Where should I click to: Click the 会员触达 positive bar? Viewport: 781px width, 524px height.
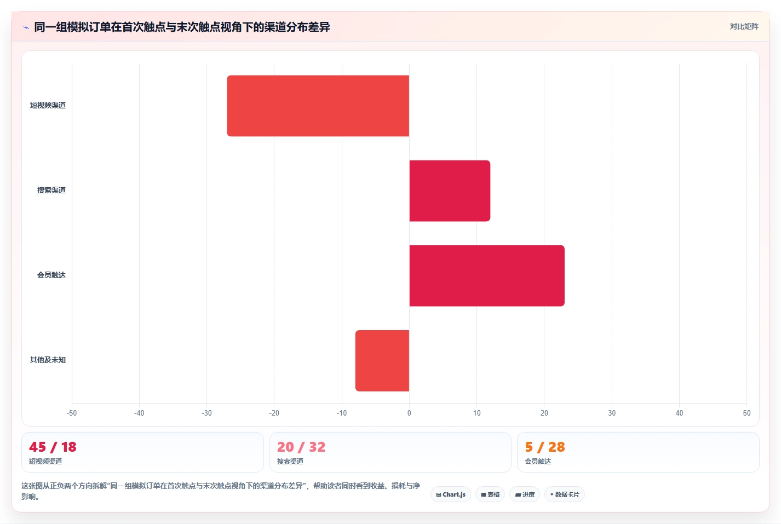click(x=487, y=275)
